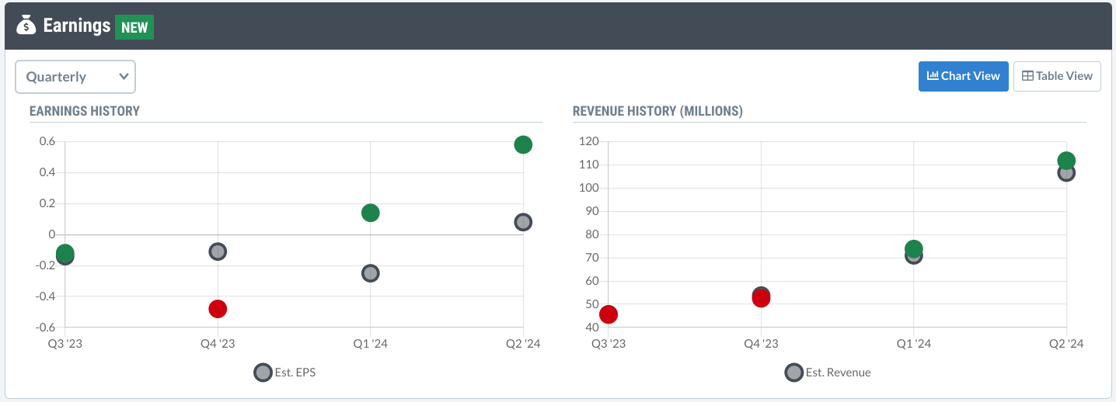Click the Revenue History (Millions) heading
The width and height of the screenshot is (1116, 402).
[x=657, y=111]
